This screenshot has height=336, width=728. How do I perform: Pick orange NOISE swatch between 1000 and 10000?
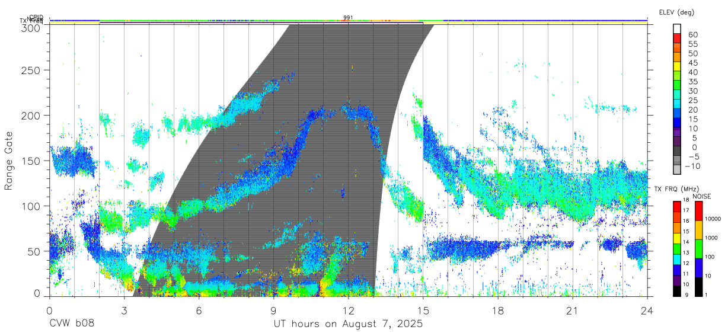(698, 230)
